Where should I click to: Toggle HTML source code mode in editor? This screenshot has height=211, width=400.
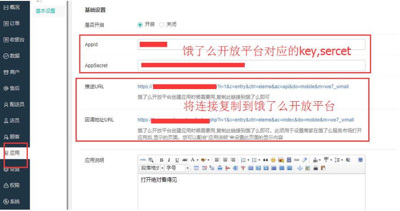point(143,160)
